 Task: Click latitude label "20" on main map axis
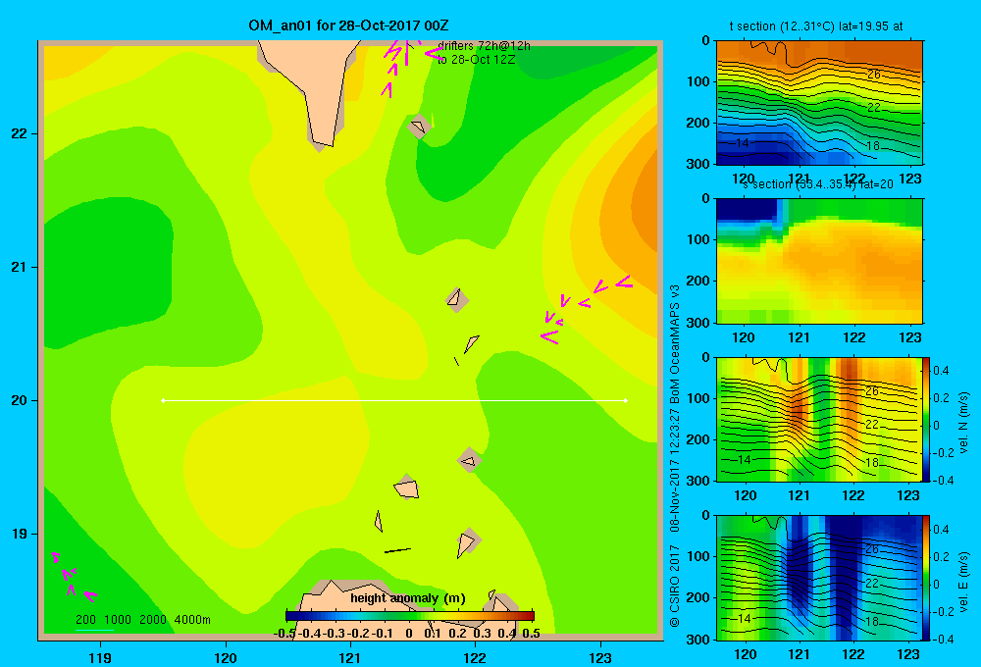point(20,400)
